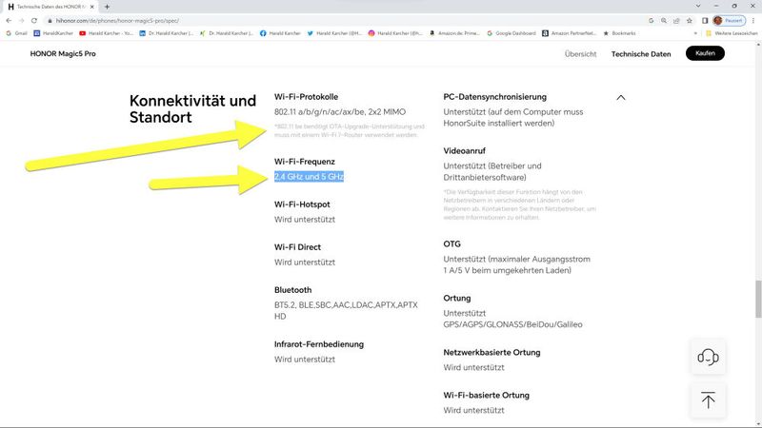Click the Wi-Fi Direct heading

pos(297,247)
